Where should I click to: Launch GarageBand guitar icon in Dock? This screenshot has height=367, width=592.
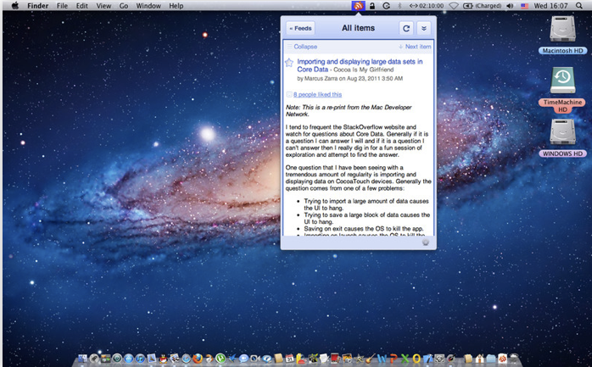pyautogui.click(x=371, y=359)
